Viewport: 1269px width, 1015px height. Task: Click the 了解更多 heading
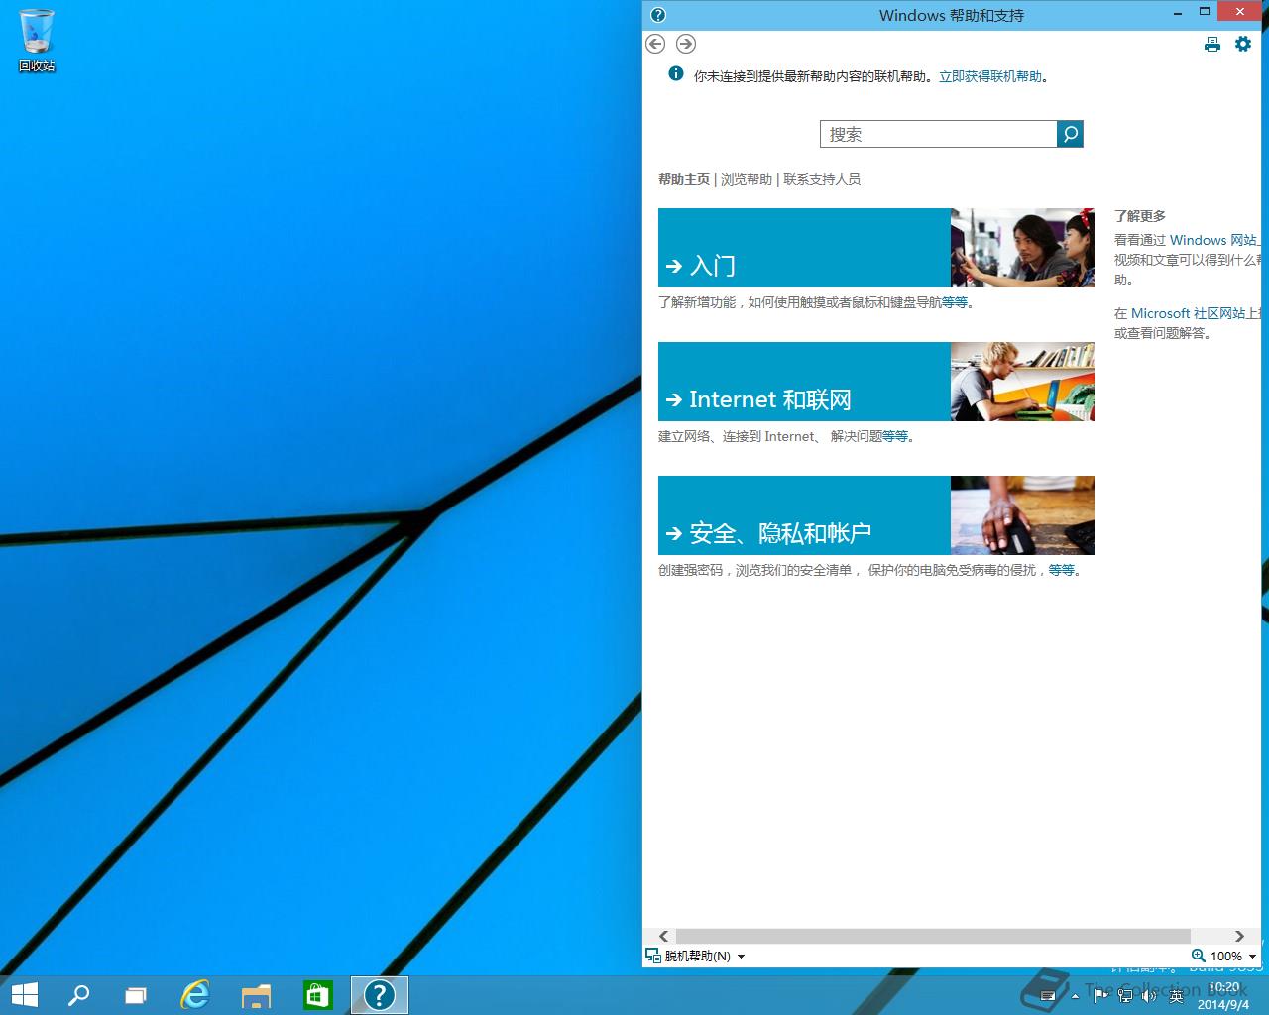point(1140,216)
